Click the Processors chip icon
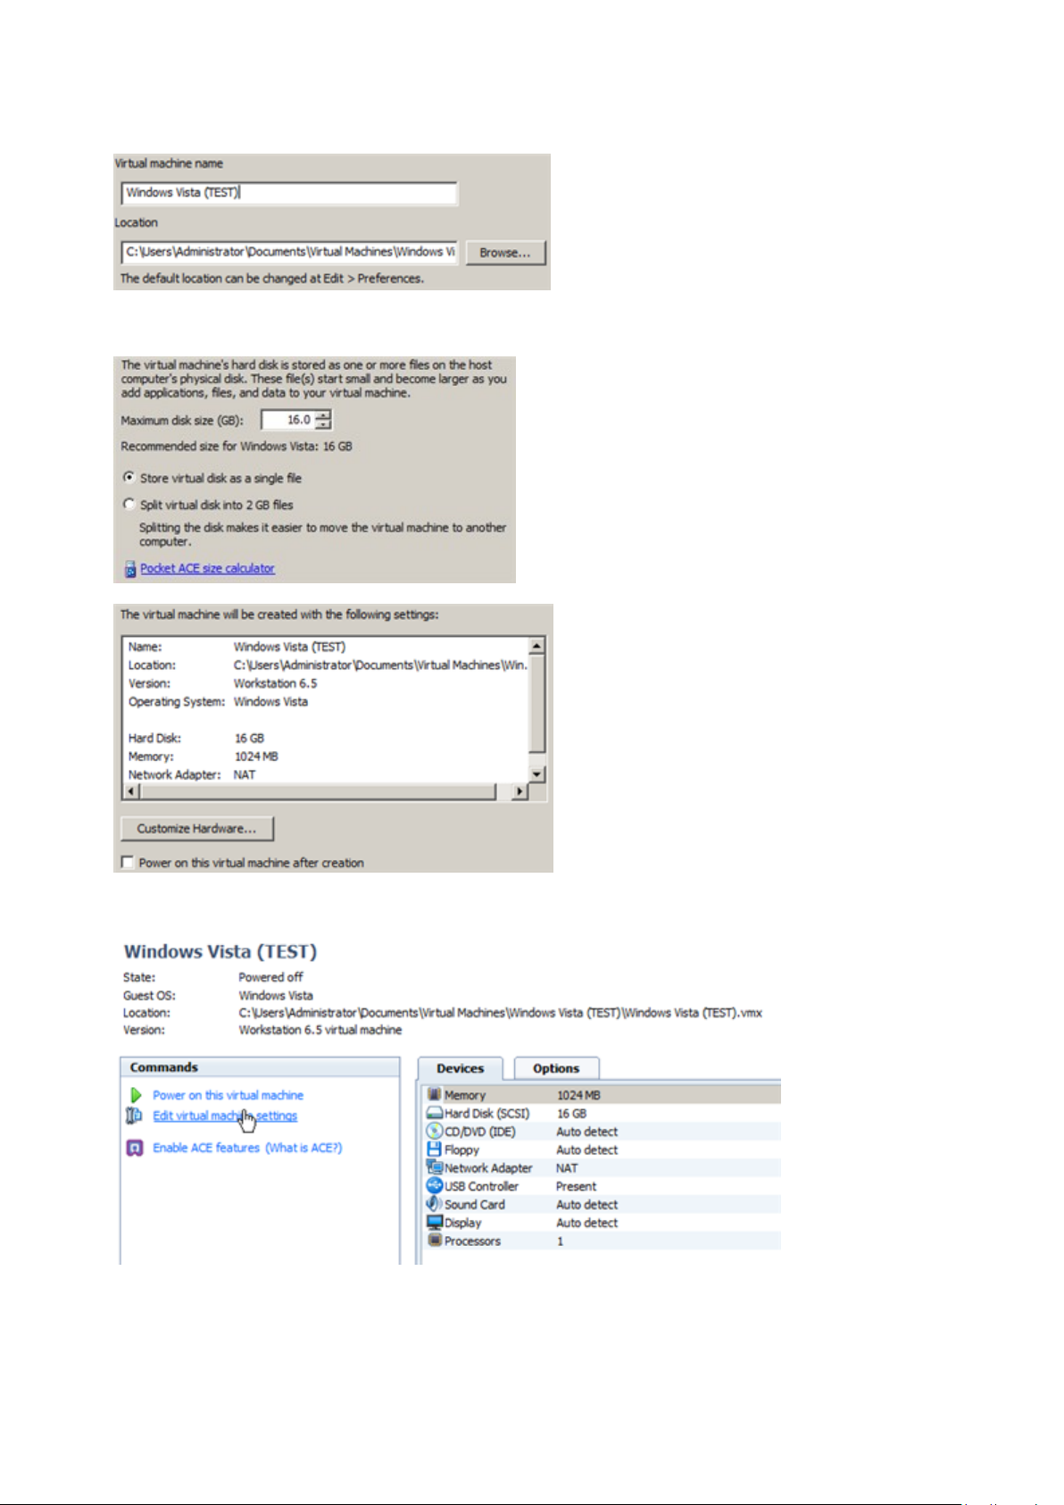 (x=435, y=1241)
